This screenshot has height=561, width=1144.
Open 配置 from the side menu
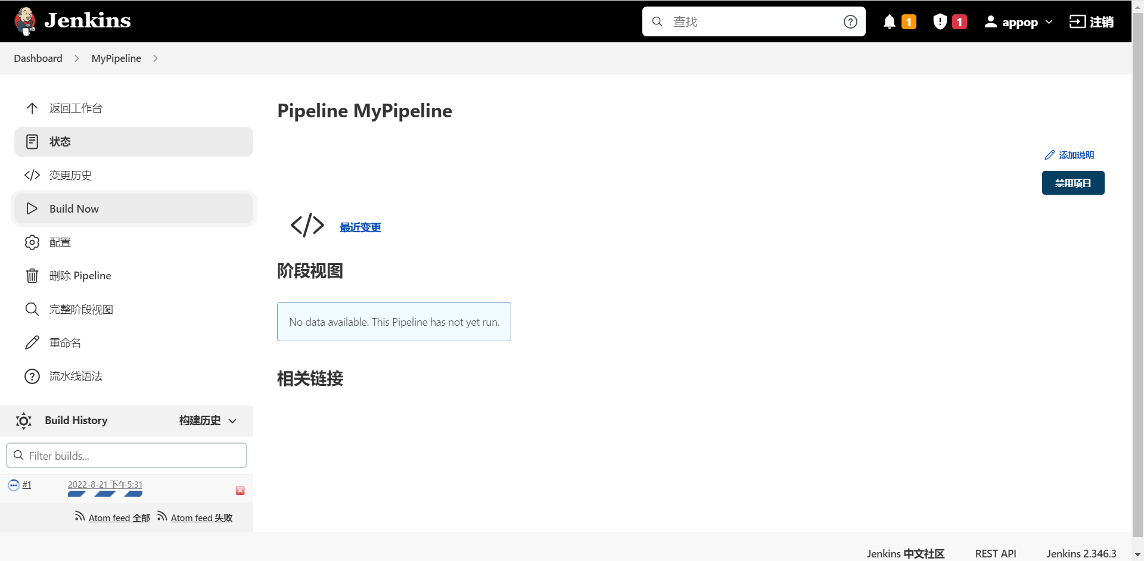pyautogui.click(x=60, y=242)
